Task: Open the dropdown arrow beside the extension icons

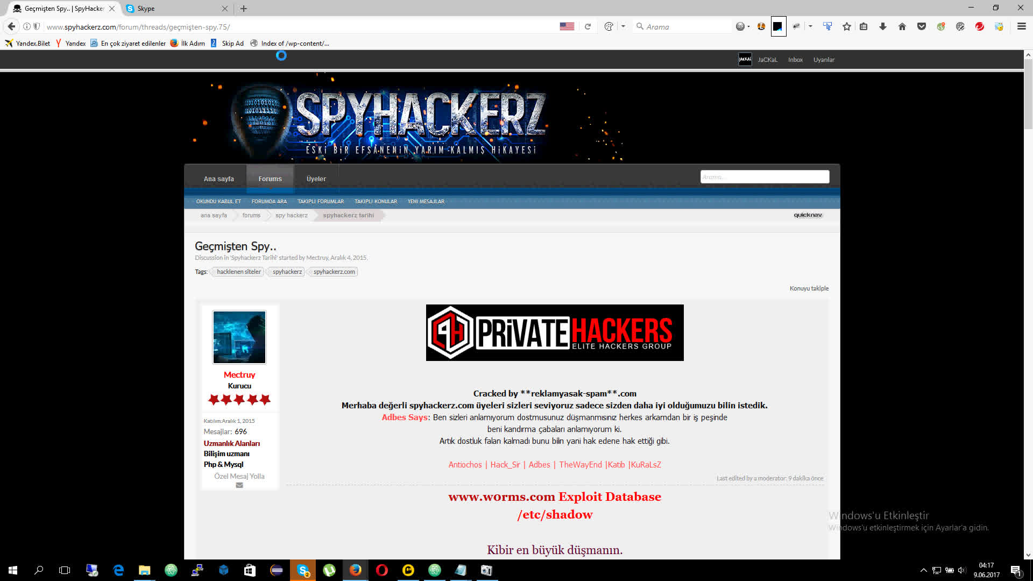Action: (x=810, y=26)
